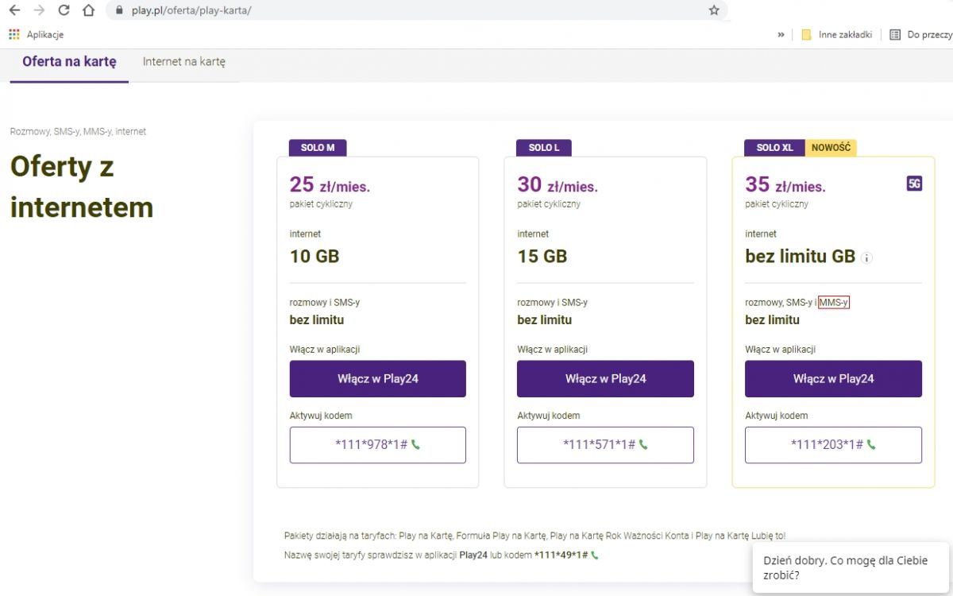
Task: Click the 25 zł/mies. price text
Action: (x=330, y=185)
